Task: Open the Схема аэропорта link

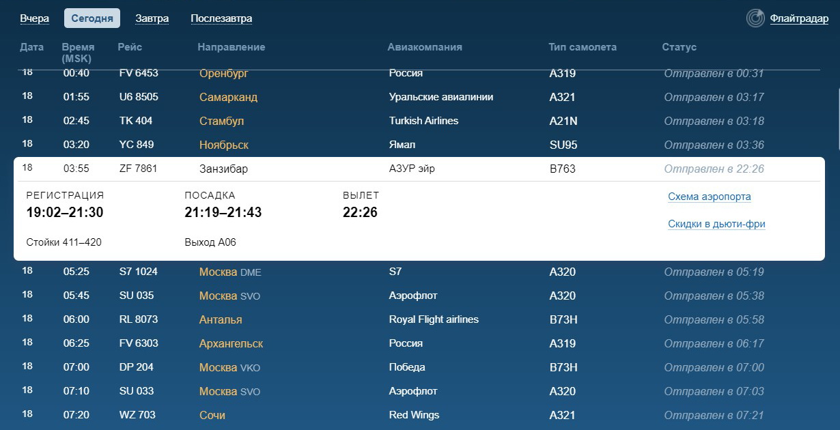Action: 710,197
